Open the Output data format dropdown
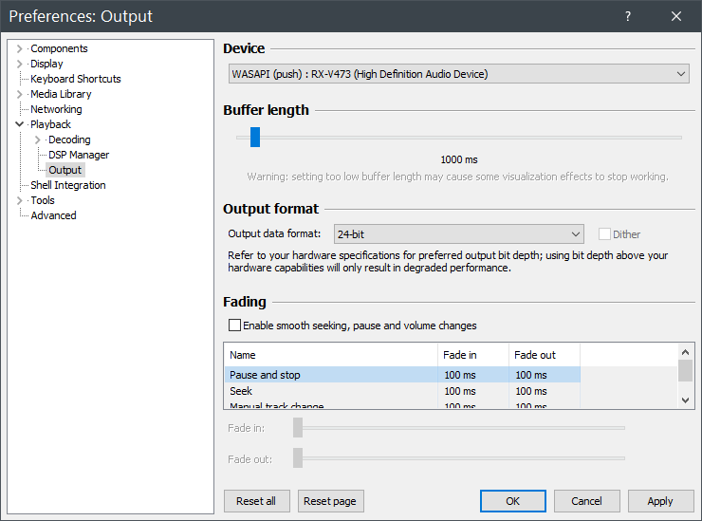 (458, 234)
